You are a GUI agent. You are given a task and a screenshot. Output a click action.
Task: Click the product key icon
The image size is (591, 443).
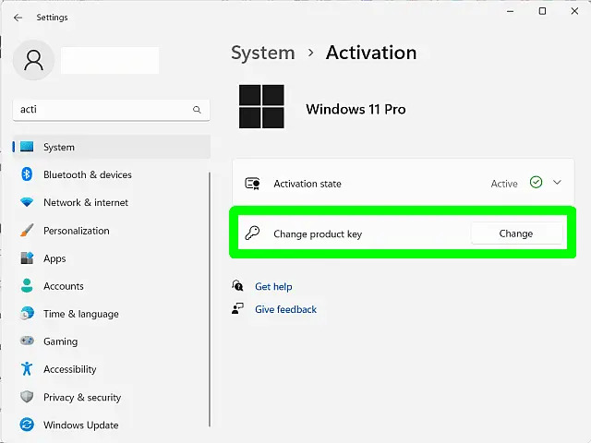click(252, 233)
